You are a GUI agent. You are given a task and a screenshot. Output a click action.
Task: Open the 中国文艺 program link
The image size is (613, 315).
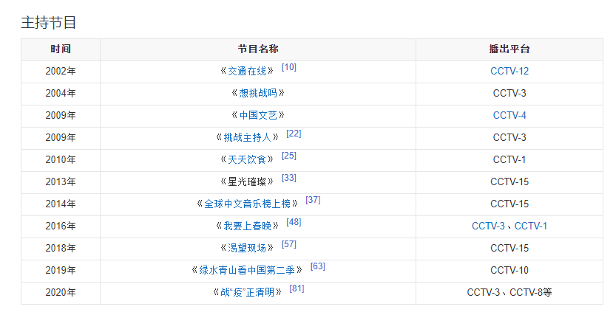click(x=257, y=115)
